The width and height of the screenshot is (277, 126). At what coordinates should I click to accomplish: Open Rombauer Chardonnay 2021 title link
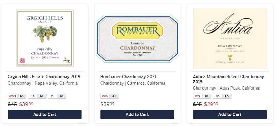click(128, 77)
